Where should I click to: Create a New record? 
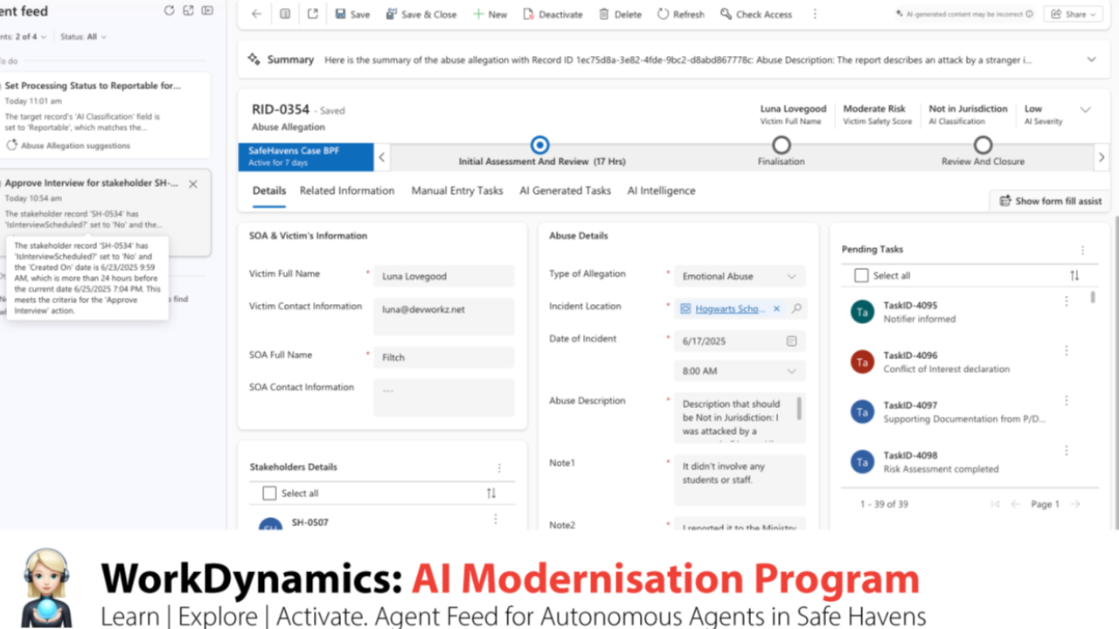click(x=490, y=14)
